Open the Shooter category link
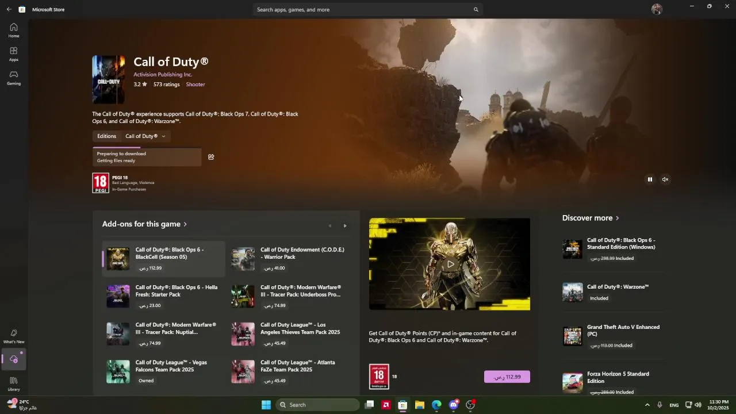 tap(195, 85)
